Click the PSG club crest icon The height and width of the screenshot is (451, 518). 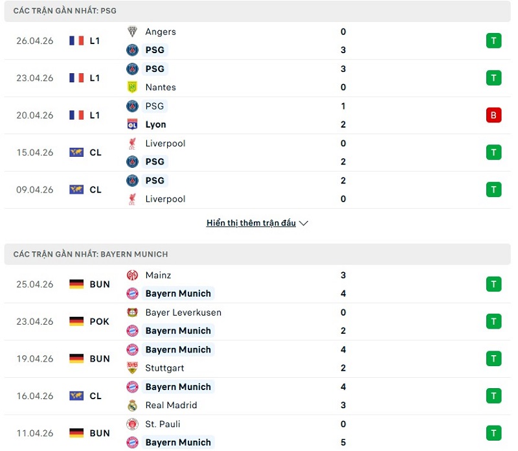pos(133,50)
